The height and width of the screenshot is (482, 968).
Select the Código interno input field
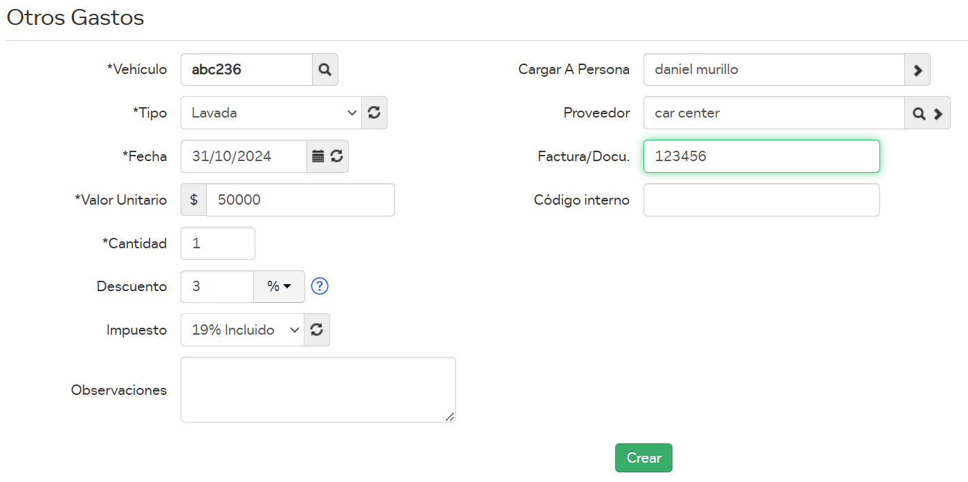(x=761, y=200)
